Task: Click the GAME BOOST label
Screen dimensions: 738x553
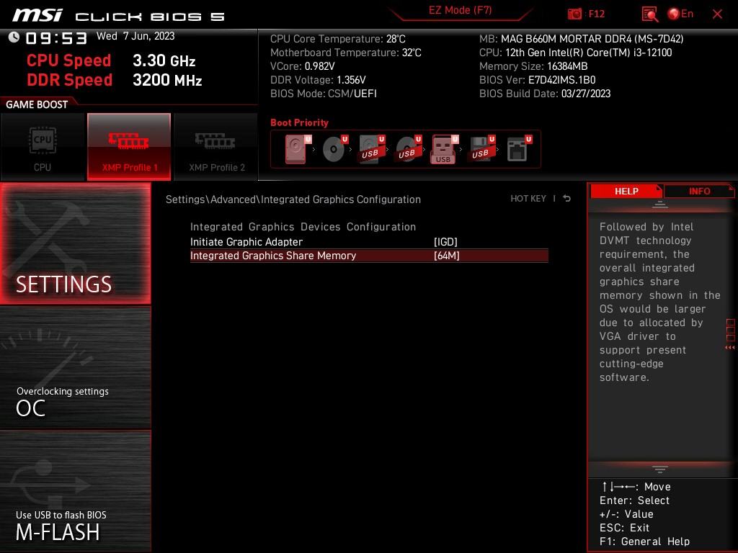Action: pos(37,104)
